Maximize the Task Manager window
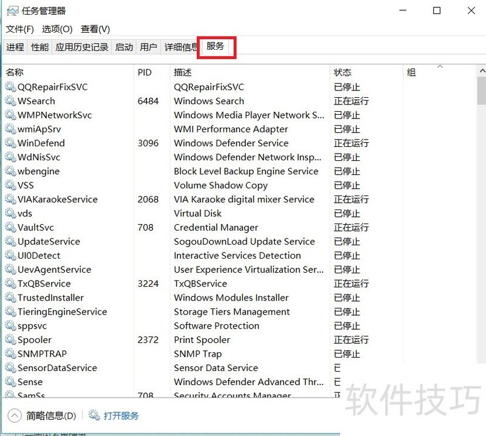 pyautogui.click(x=437, y=10)
